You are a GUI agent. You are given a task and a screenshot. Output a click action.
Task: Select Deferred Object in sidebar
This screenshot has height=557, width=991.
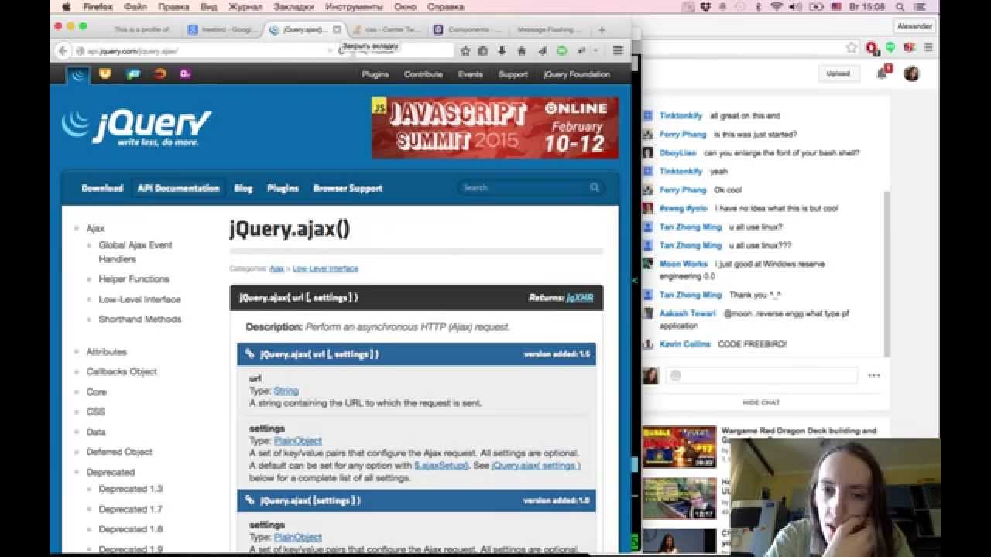[119, 452]
